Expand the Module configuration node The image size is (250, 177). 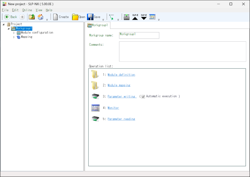(14, 33)
